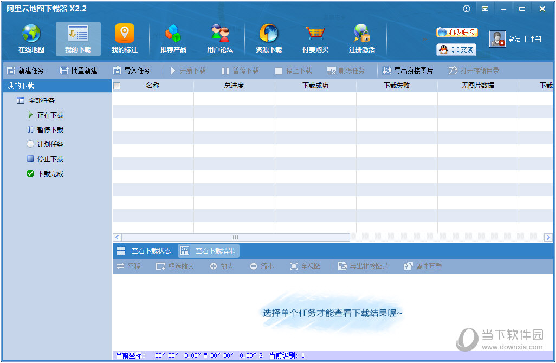Click 导出拼接图片 in the top toolbar
The height and width of the screenshot is (363, 556).
tap(408, 70)
